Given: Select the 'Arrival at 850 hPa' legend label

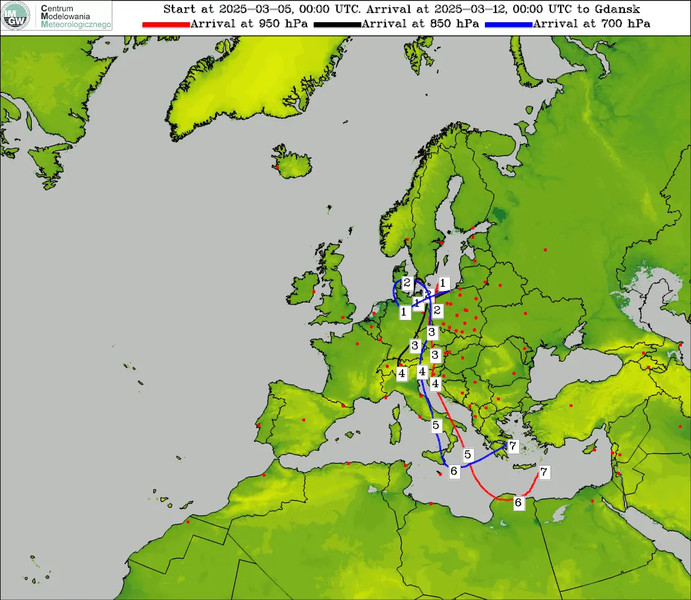Looking at the screenshot, I should [421, 24].
